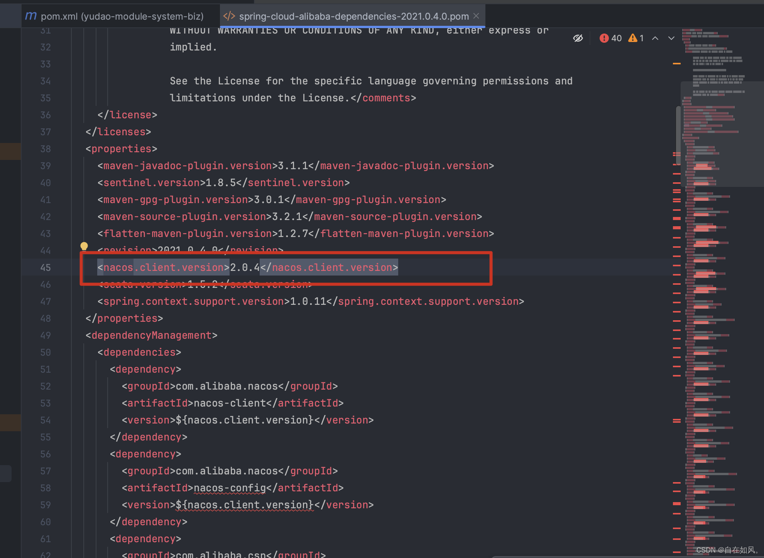Click the closing licenses tag

tap(118, 132)
